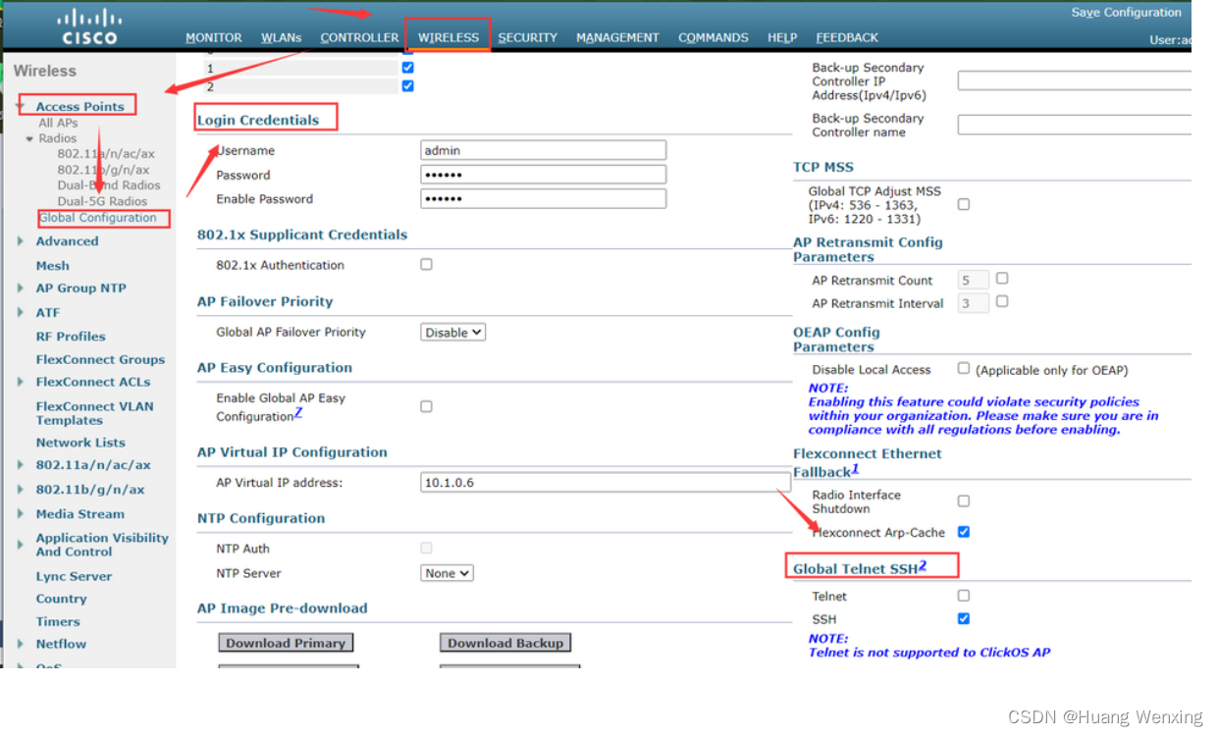The image size is (1218, 736).
Task: Check the AP Retransmit Interval checkbox
Action: pyautogui.click(x=1002, y=301)
